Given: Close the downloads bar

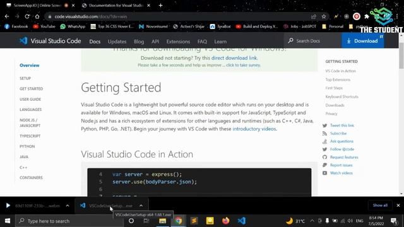Looking at the screenshot, I should tap(398, 206).
